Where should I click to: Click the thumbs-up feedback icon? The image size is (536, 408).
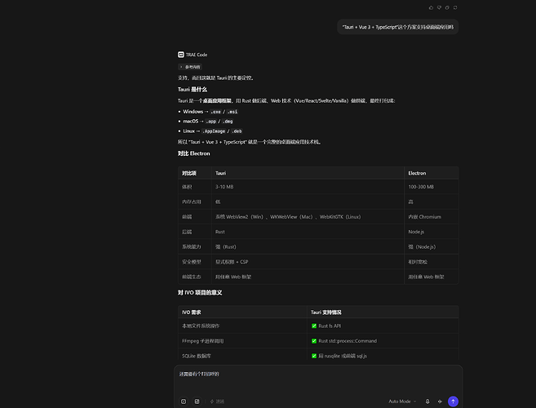431,7
